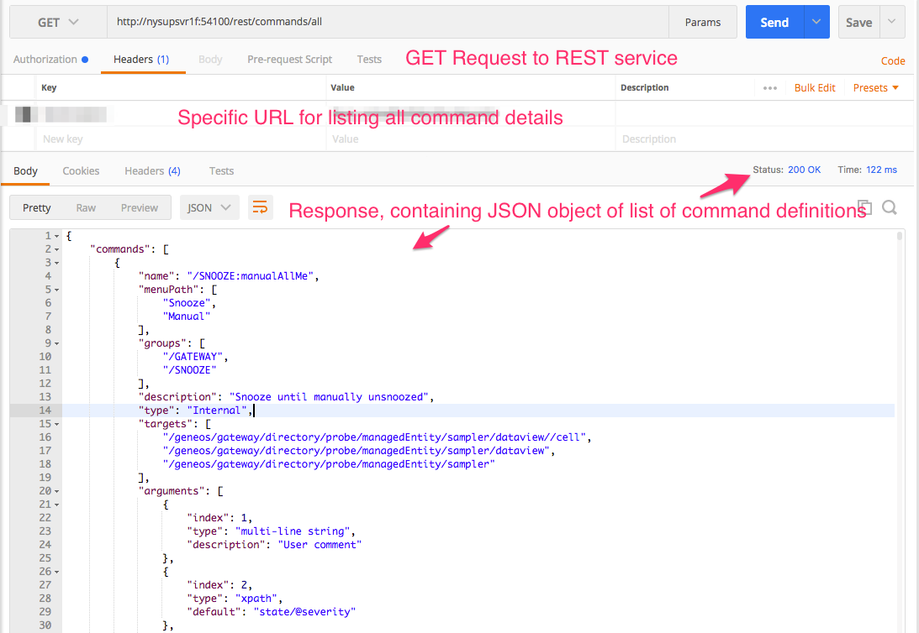This screenshot has height=633, width=919.
Task: Switch to the response Cookies tab
Action: (x=81, y=171)
